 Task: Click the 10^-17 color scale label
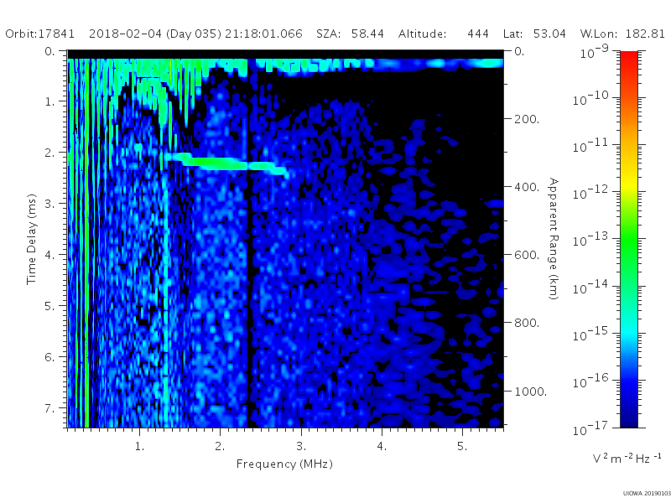[590, 428]
